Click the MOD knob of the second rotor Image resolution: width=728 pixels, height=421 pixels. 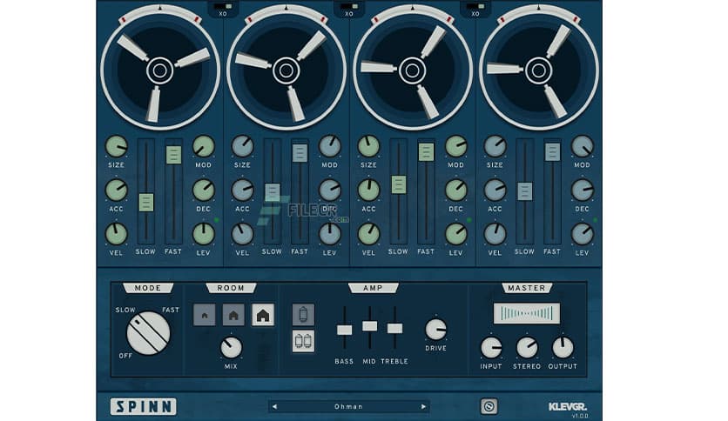[x=330, y=146]
